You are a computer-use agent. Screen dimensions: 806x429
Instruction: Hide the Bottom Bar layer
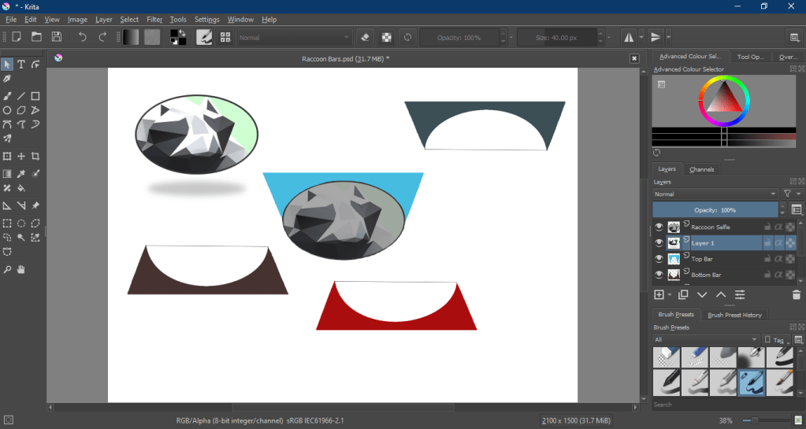tap(659, 275)
